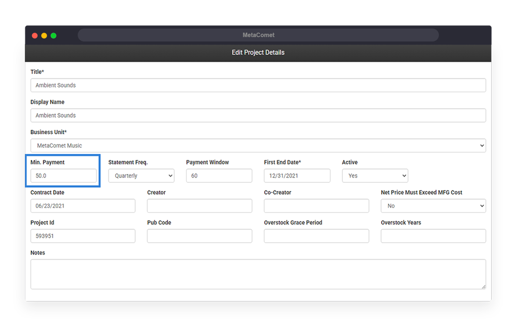The image size is (517, 332).
Task: Open the Active dropdown
Action: 375,176
